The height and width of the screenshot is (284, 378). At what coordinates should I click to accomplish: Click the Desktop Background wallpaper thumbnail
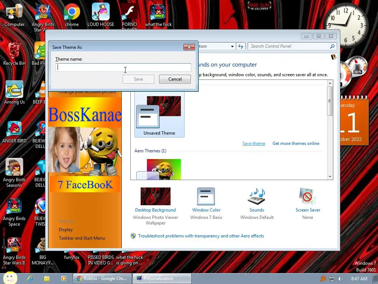(155, 196)
